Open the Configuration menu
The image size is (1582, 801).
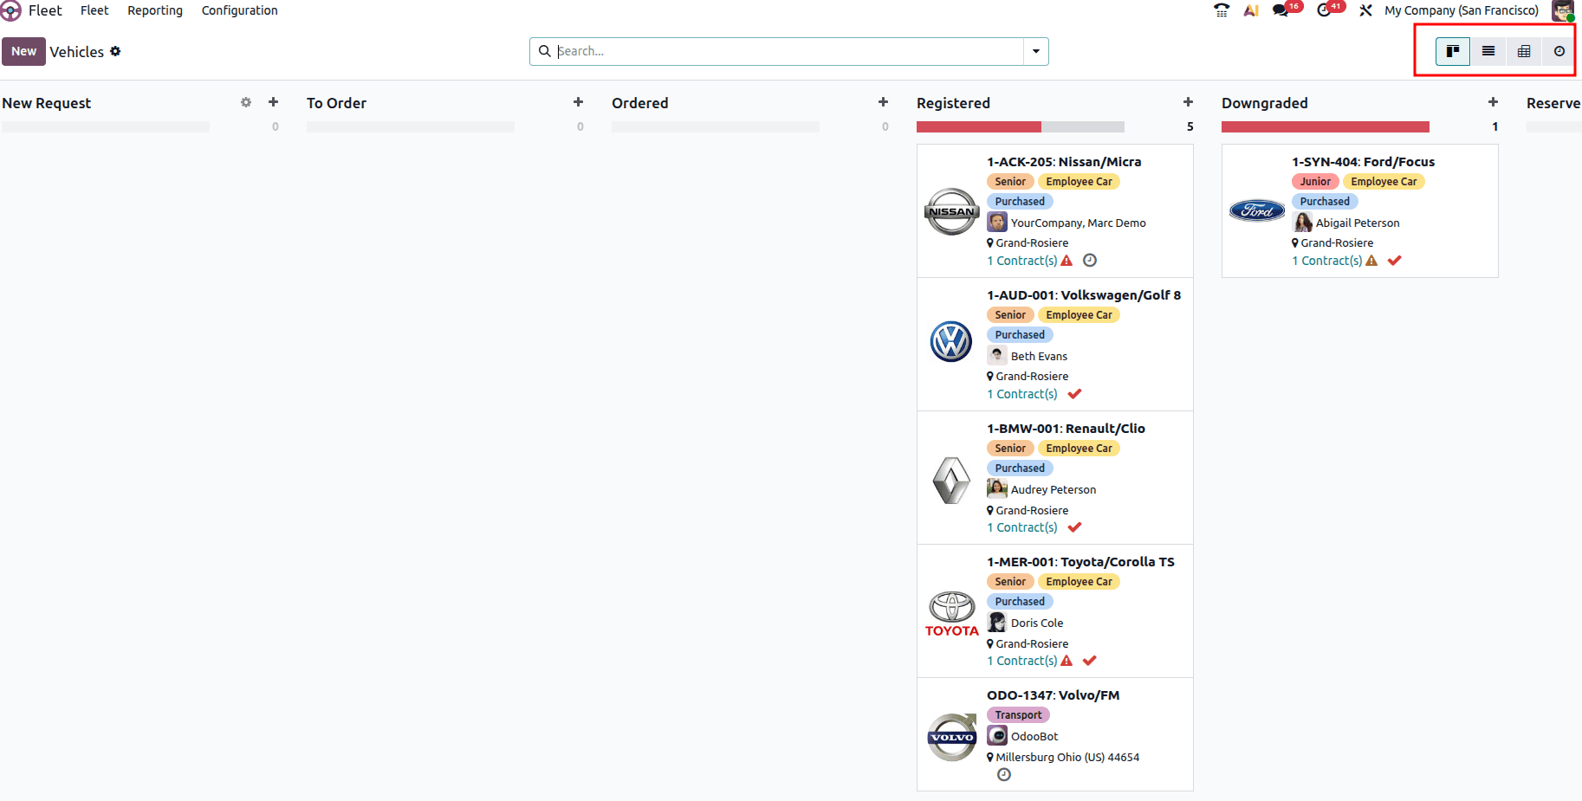click(x=240, y=10)
